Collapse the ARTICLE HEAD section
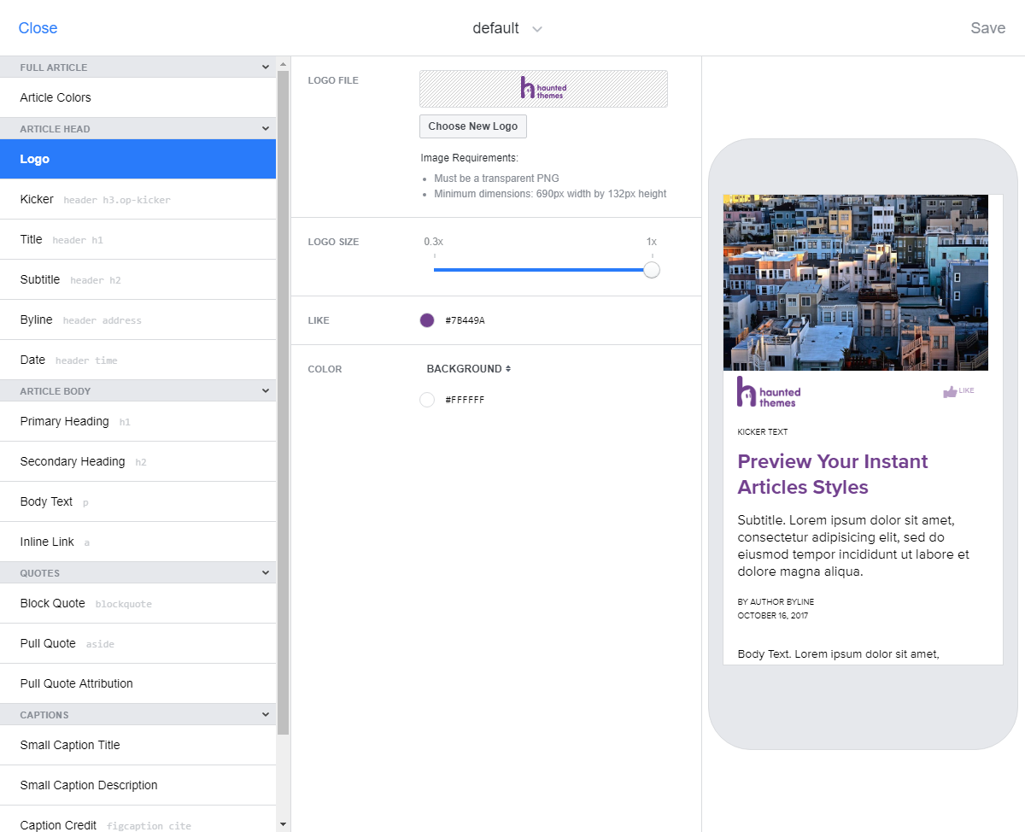This screenshot has height=832, width=1025. tap(266, 127)
